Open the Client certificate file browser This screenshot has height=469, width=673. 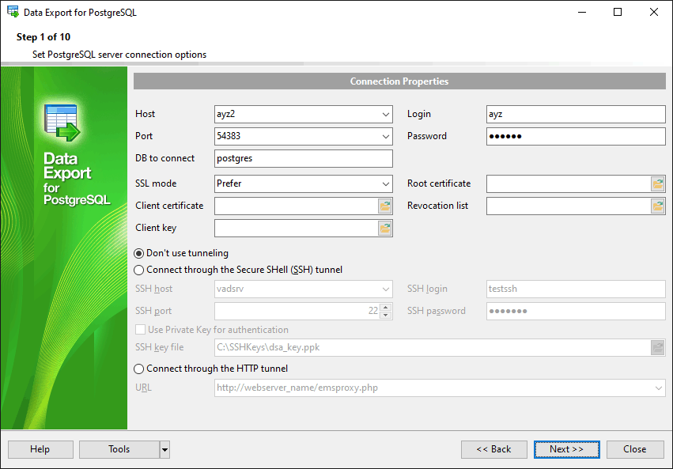(385, 206)
